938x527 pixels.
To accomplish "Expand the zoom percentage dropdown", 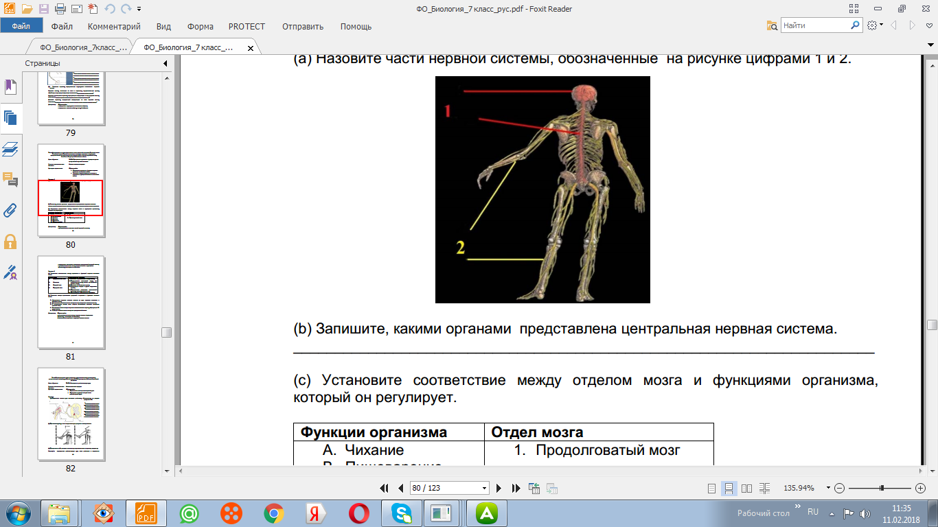I will (828, 488).
